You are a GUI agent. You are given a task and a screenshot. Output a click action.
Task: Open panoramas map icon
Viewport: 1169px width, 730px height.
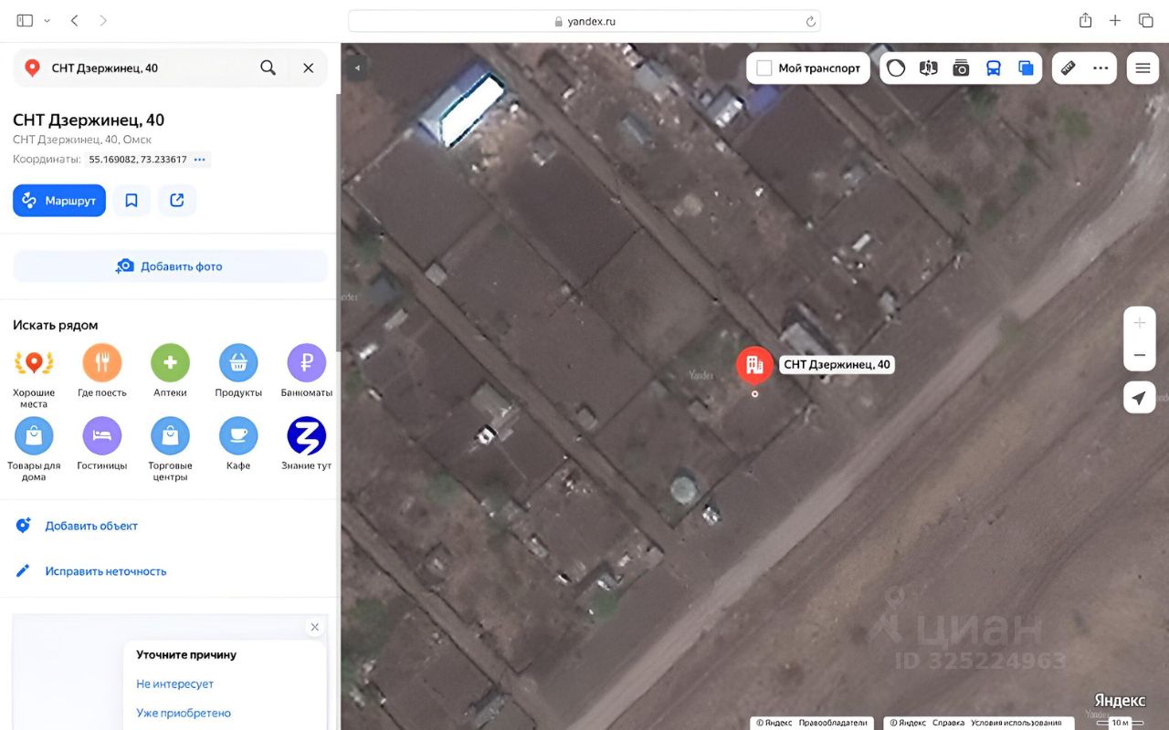click(x=929, y=68)
